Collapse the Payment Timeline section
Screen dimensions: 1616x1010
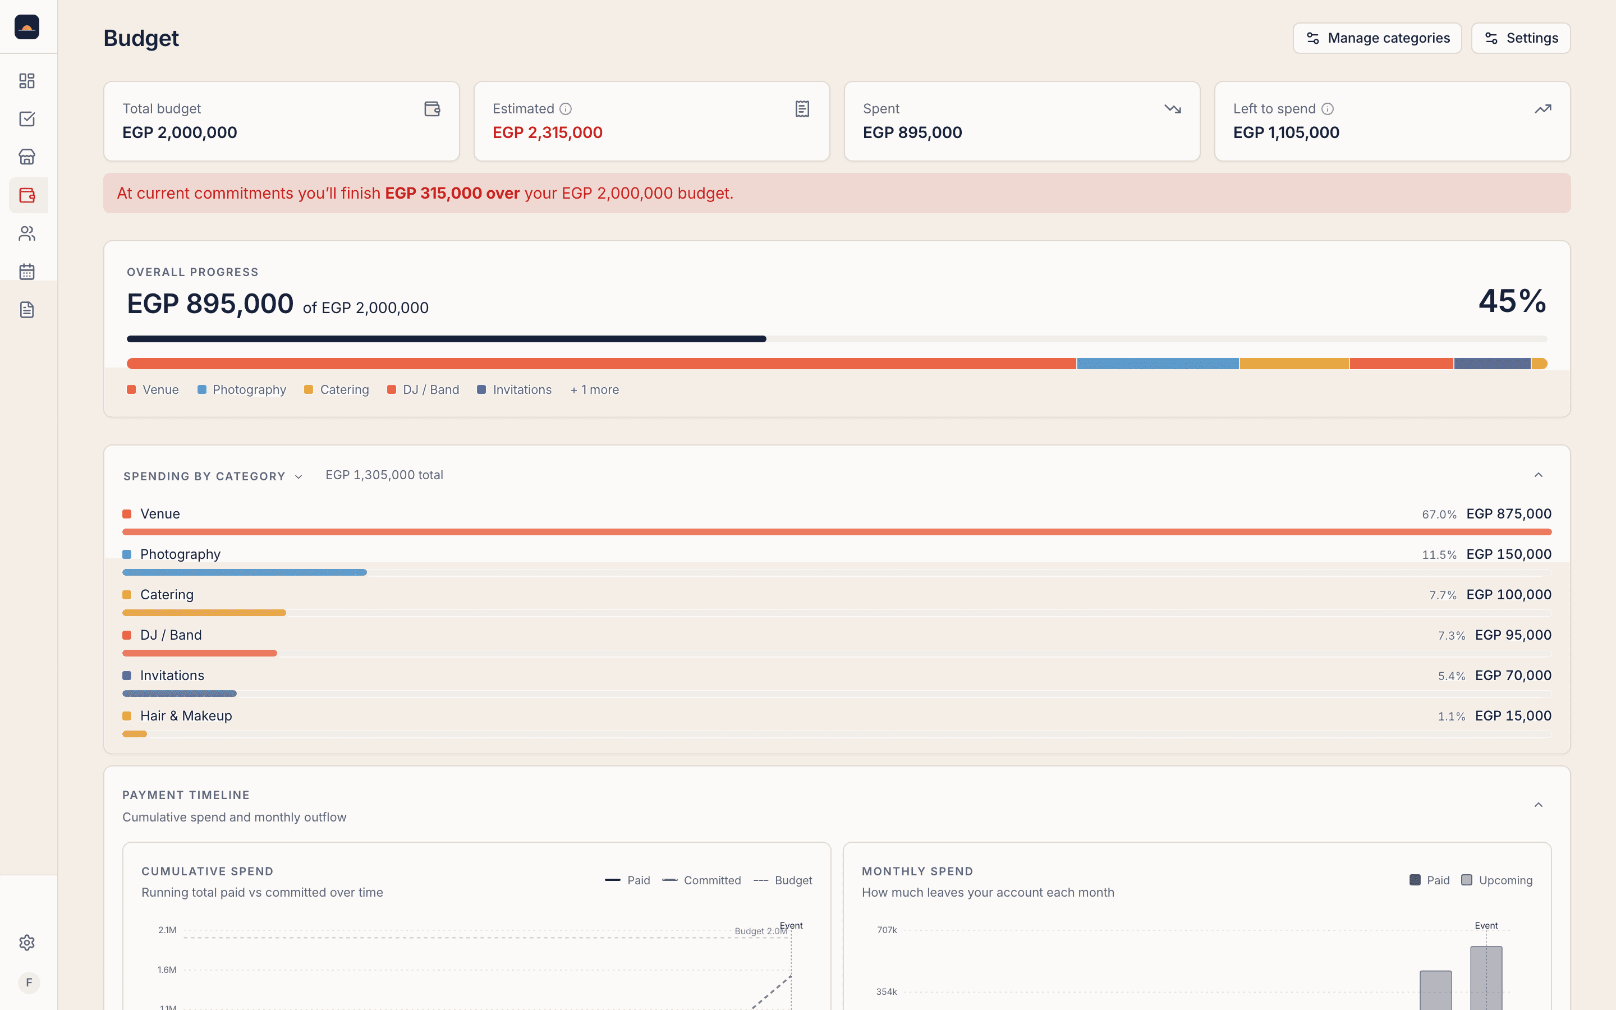coord(1539,805)
